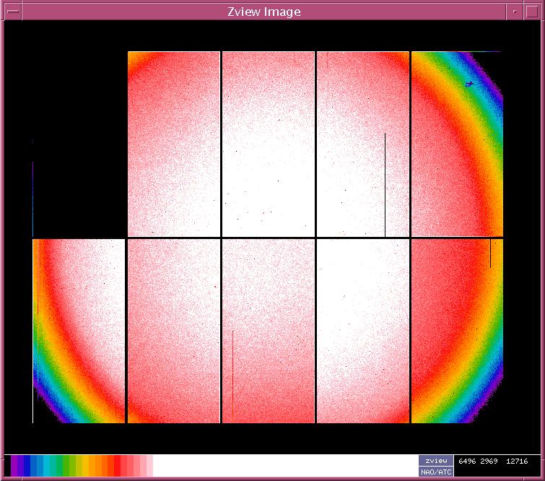Image resolution: width=545 pixels, height=481 pixels.
Task: Click the white section of the color bar
Action: click(x=282, y=466)
